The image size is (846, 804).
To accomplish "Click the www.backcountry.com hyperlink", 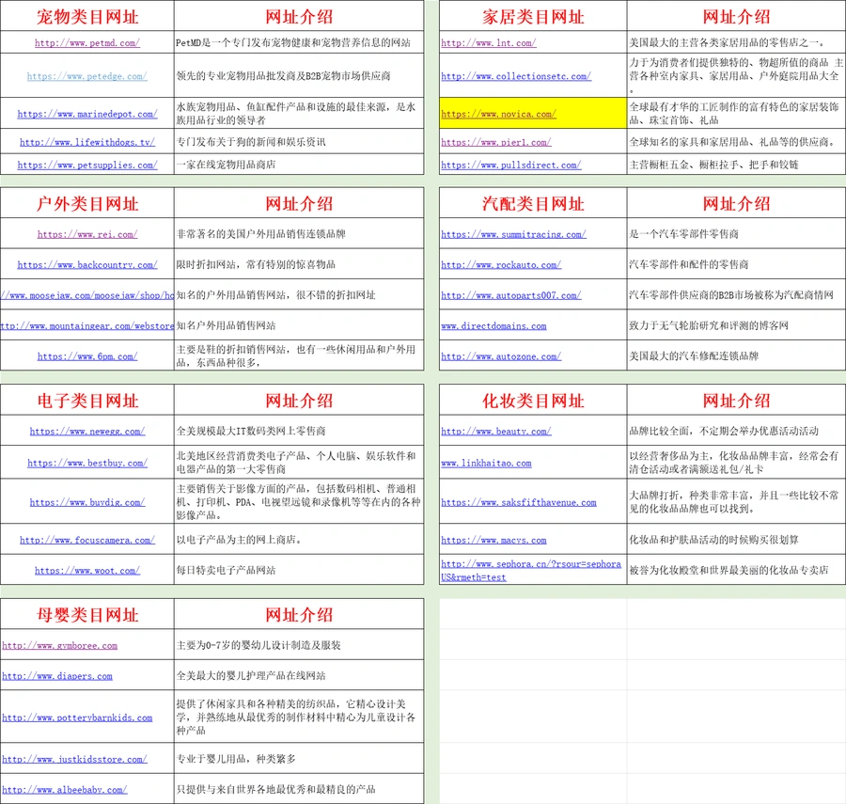I will point(86,265).
